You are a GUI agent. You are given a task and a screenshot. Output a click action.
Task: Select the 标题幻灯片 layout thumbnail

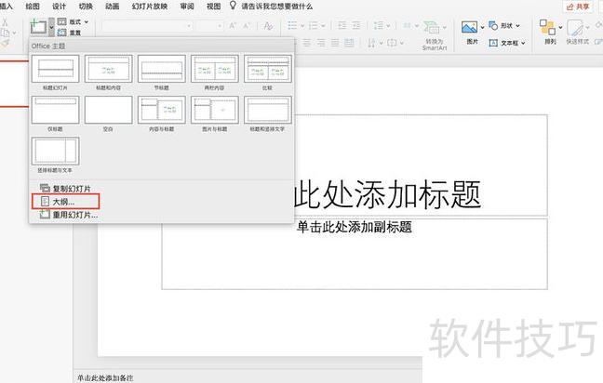click(56, 69)
